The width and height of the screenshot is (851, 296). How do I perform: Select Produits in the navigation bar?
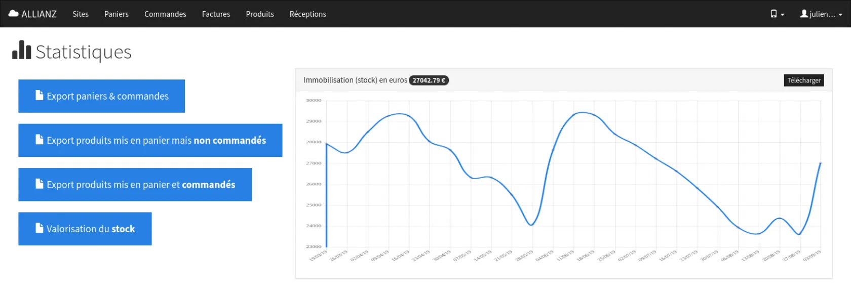coord(260,14)
